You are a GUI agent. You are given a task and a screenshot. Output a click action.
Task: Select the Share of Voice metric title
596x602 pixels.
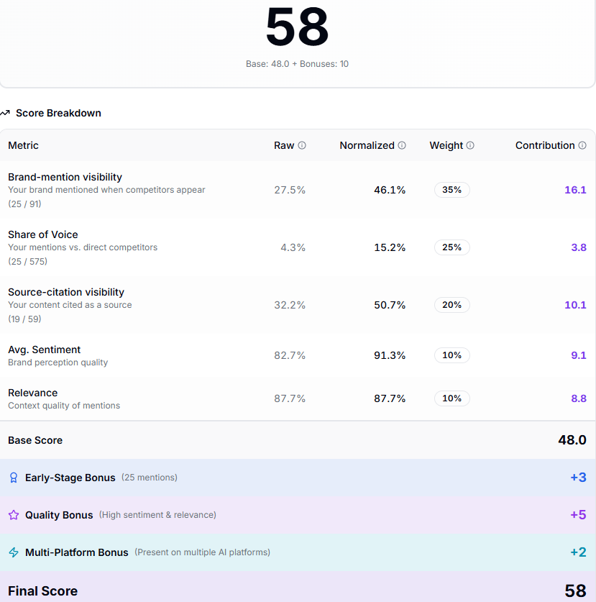[x=43, y=234]
